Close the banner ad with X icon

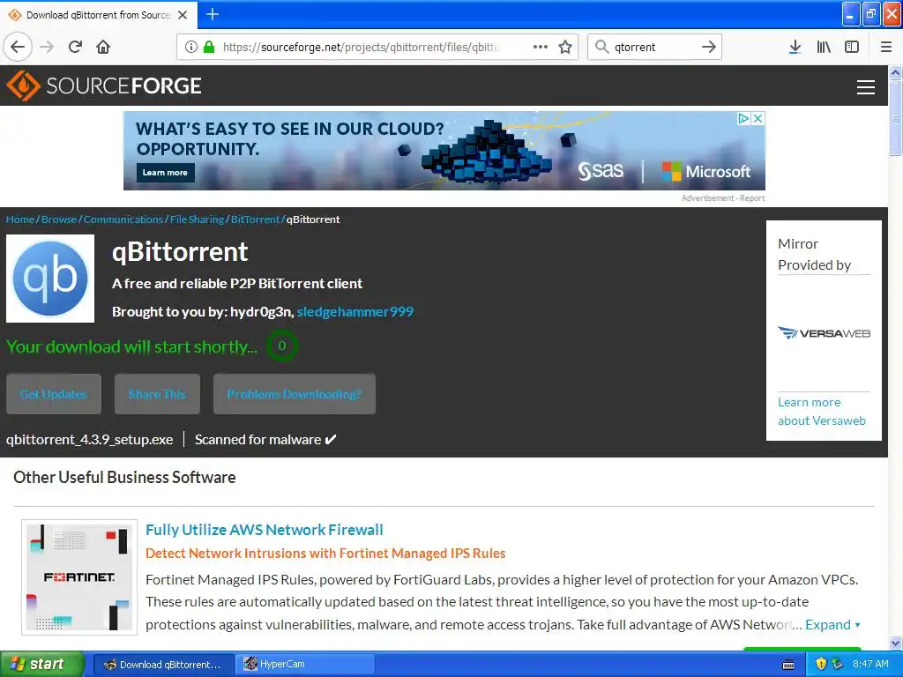click(x=757, y=118)
